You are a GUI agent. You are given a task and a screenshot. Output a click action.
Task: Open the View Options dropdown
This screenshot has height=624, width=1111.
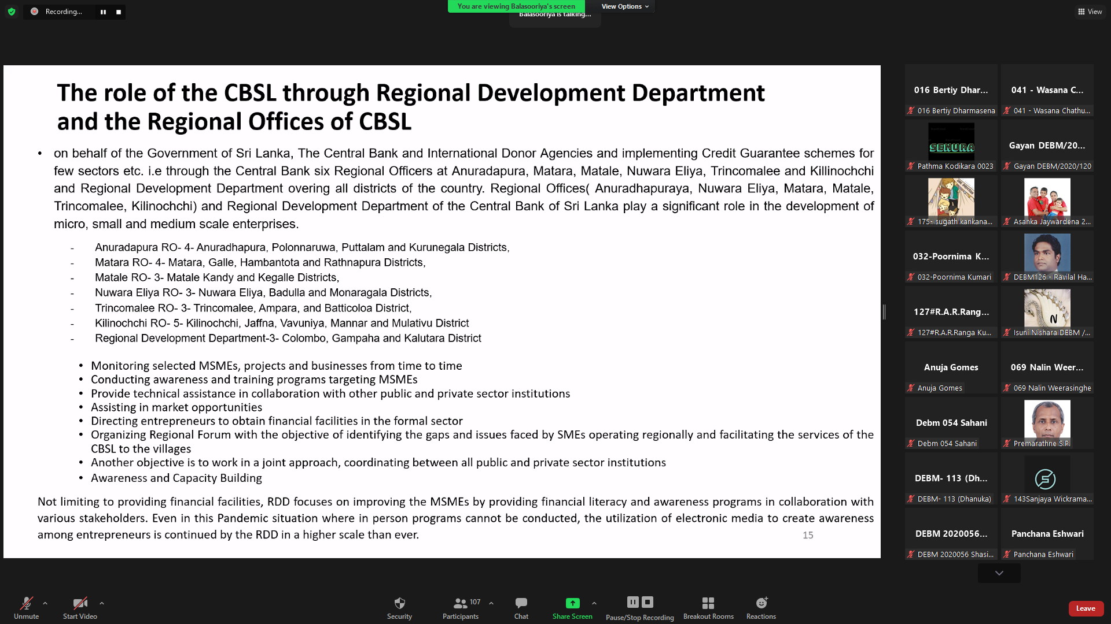pyautogui.click(x=625, y=6)
